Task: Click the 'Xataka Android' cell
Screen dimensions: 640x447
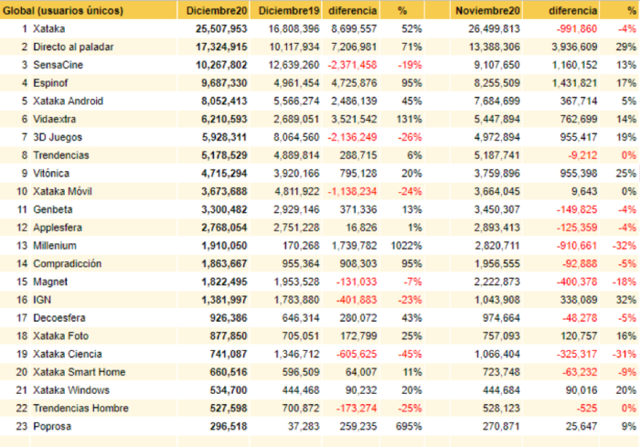Action: click(x=69, y=101)
